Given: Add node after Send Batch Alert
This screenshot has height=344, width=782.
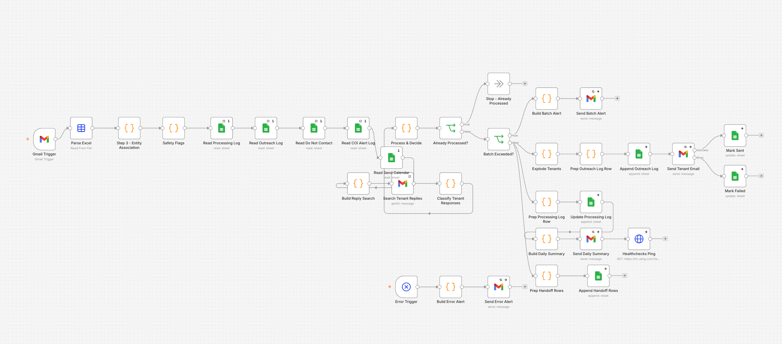Looking at the screenshot, I should pos(617,98).
